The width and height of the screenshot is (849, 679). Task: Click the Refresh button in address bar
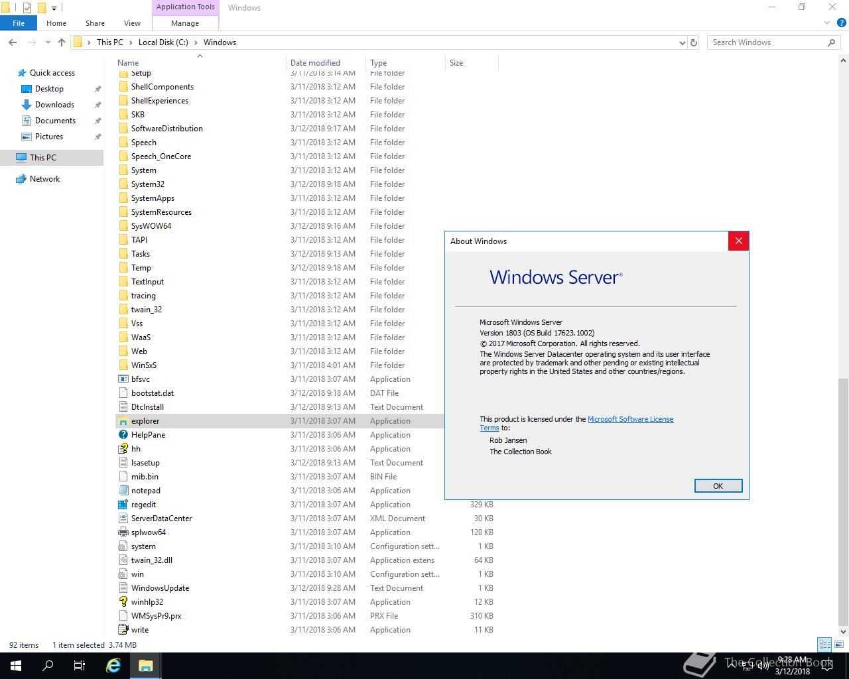coord(694,42)
